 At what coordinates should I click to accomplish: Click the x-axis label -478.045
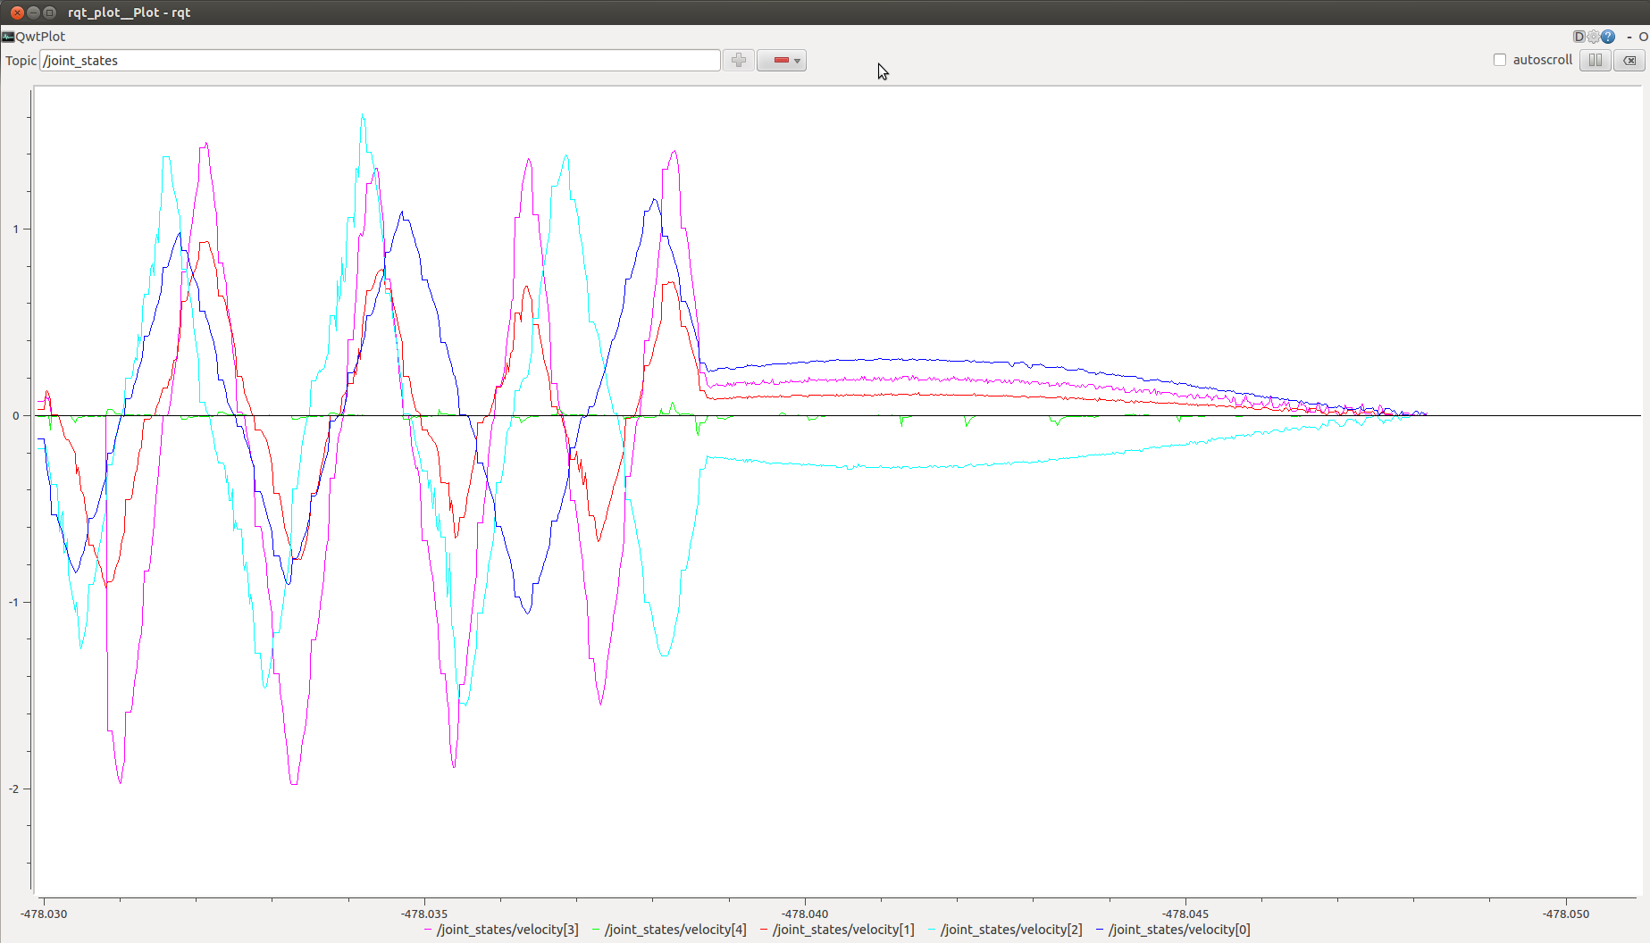[x=1185, y=914]
